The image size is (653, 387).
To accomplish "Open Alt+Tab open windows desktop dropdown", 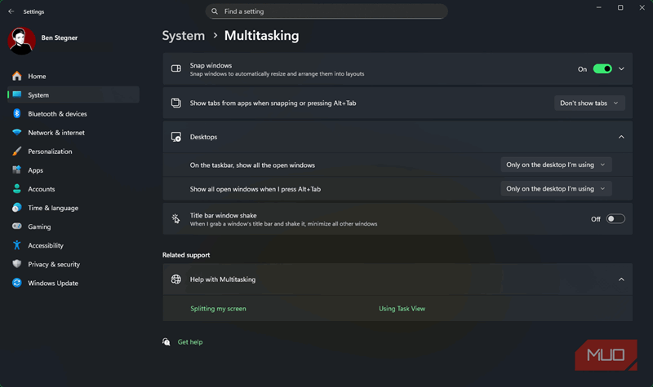I will click(556, 188).
